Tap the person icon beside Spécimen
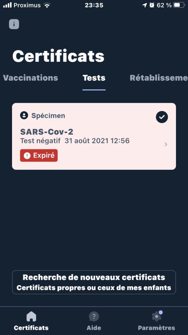The width and height of the screenshot is (188, 335). click(x=24, y=115)
